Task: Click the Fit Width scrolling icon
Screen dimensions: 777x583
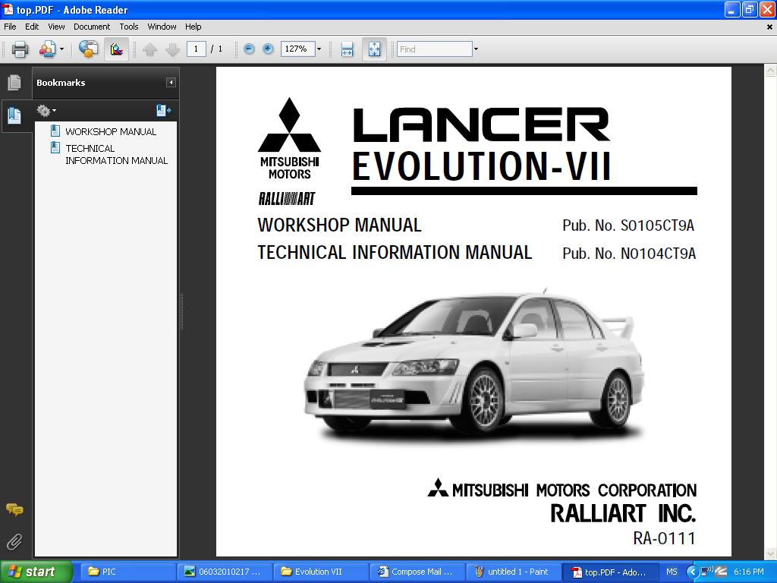Action: pyautogui.click(x=347, y=49)
